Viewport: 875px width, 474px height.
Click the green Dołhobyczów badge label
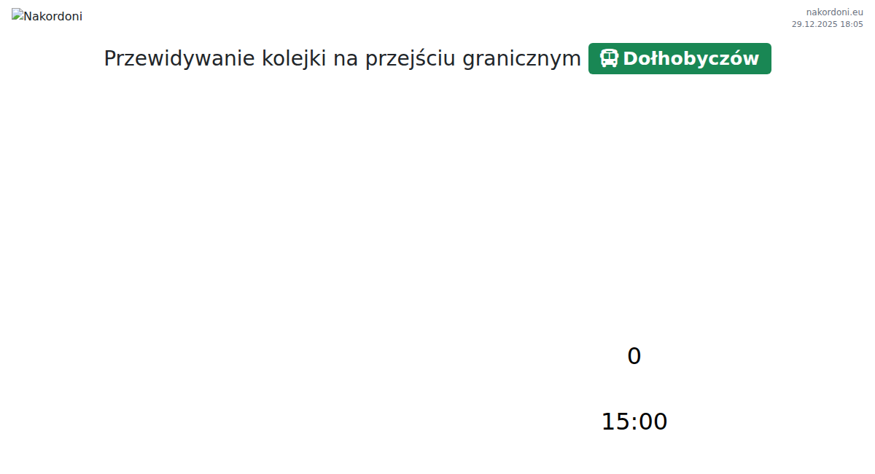coord(691,58)
